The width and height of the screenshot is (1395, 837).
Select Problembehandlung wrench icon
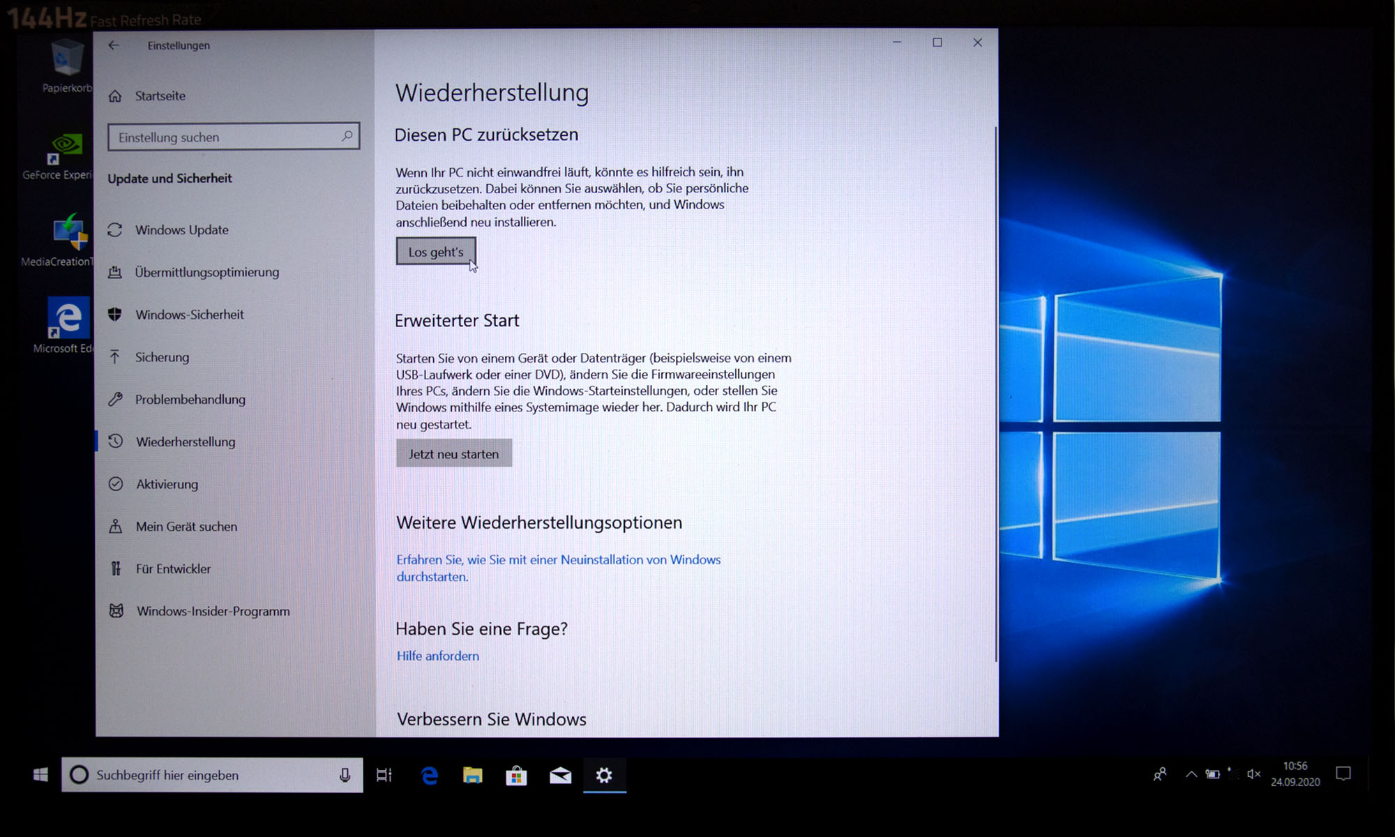(115, 400)
